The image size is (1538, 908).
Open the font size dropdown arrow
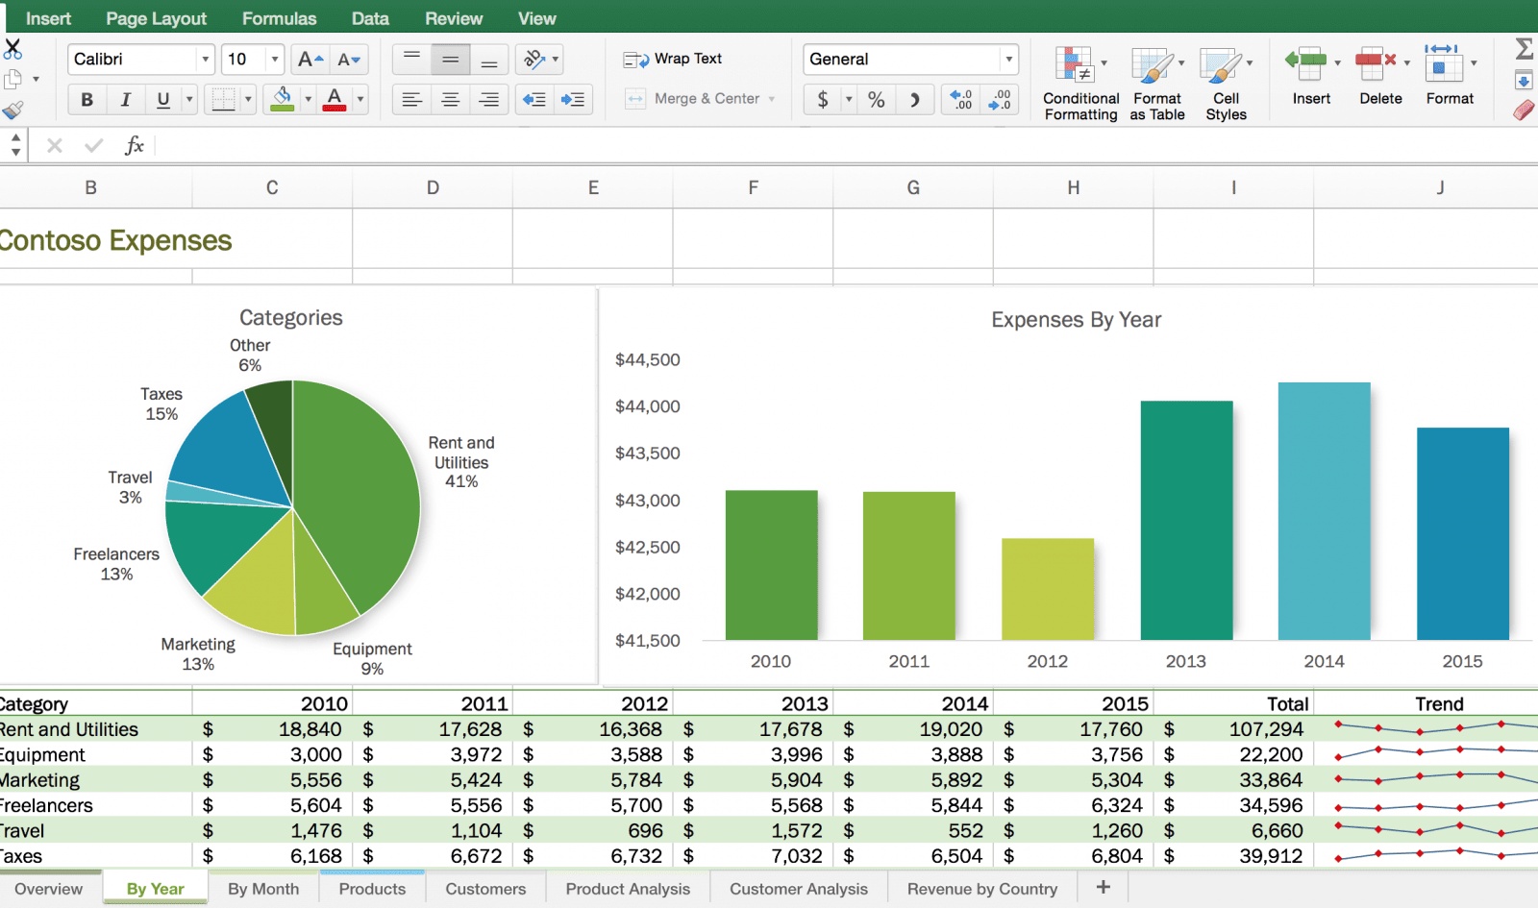(275, 60)
